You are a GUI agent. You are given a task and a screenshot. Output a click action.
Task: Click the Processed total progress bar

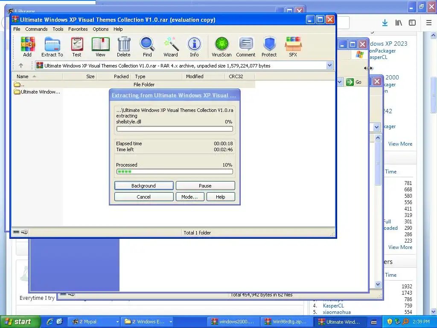[x=175, y=172]
